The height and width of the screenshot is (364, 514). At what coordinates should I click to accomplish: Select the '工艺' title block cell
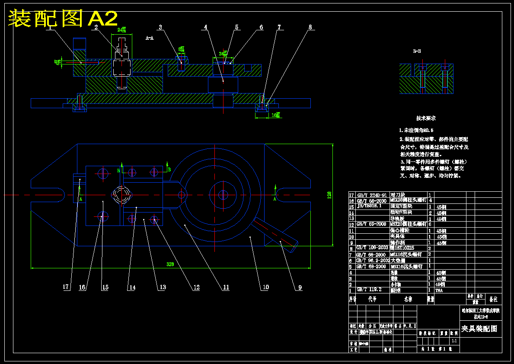point(353,350)
